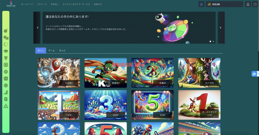Switch to the もっと tab

point(62,51)
